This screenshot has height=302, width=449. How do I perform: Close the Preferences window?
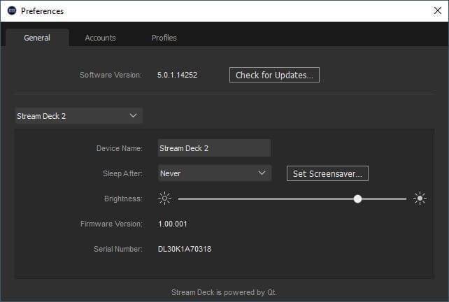pos(438,11)
